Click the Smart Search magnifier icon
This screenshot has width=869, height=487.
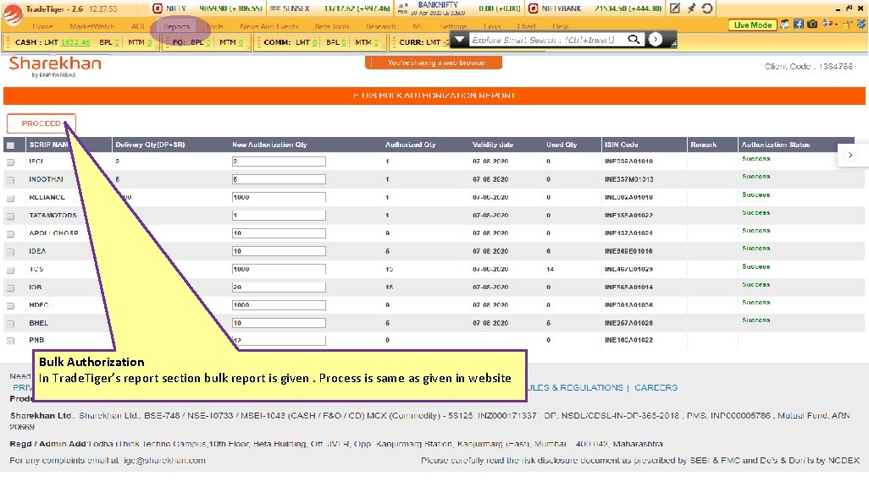pos(634,40)
